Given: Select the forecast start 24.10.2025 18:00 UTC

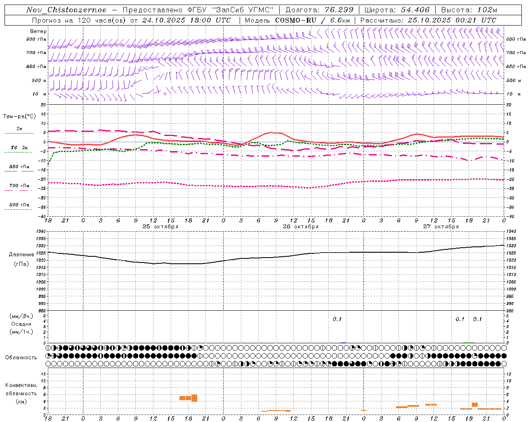Looking at the screenshot, I should pos(186,20).
